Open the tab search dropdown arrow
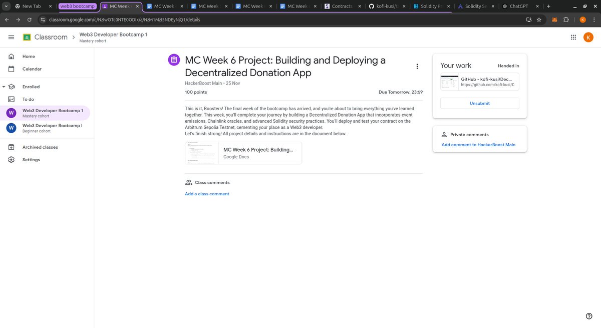The height and width of the screenshot is (328, 601). [6, 6]
